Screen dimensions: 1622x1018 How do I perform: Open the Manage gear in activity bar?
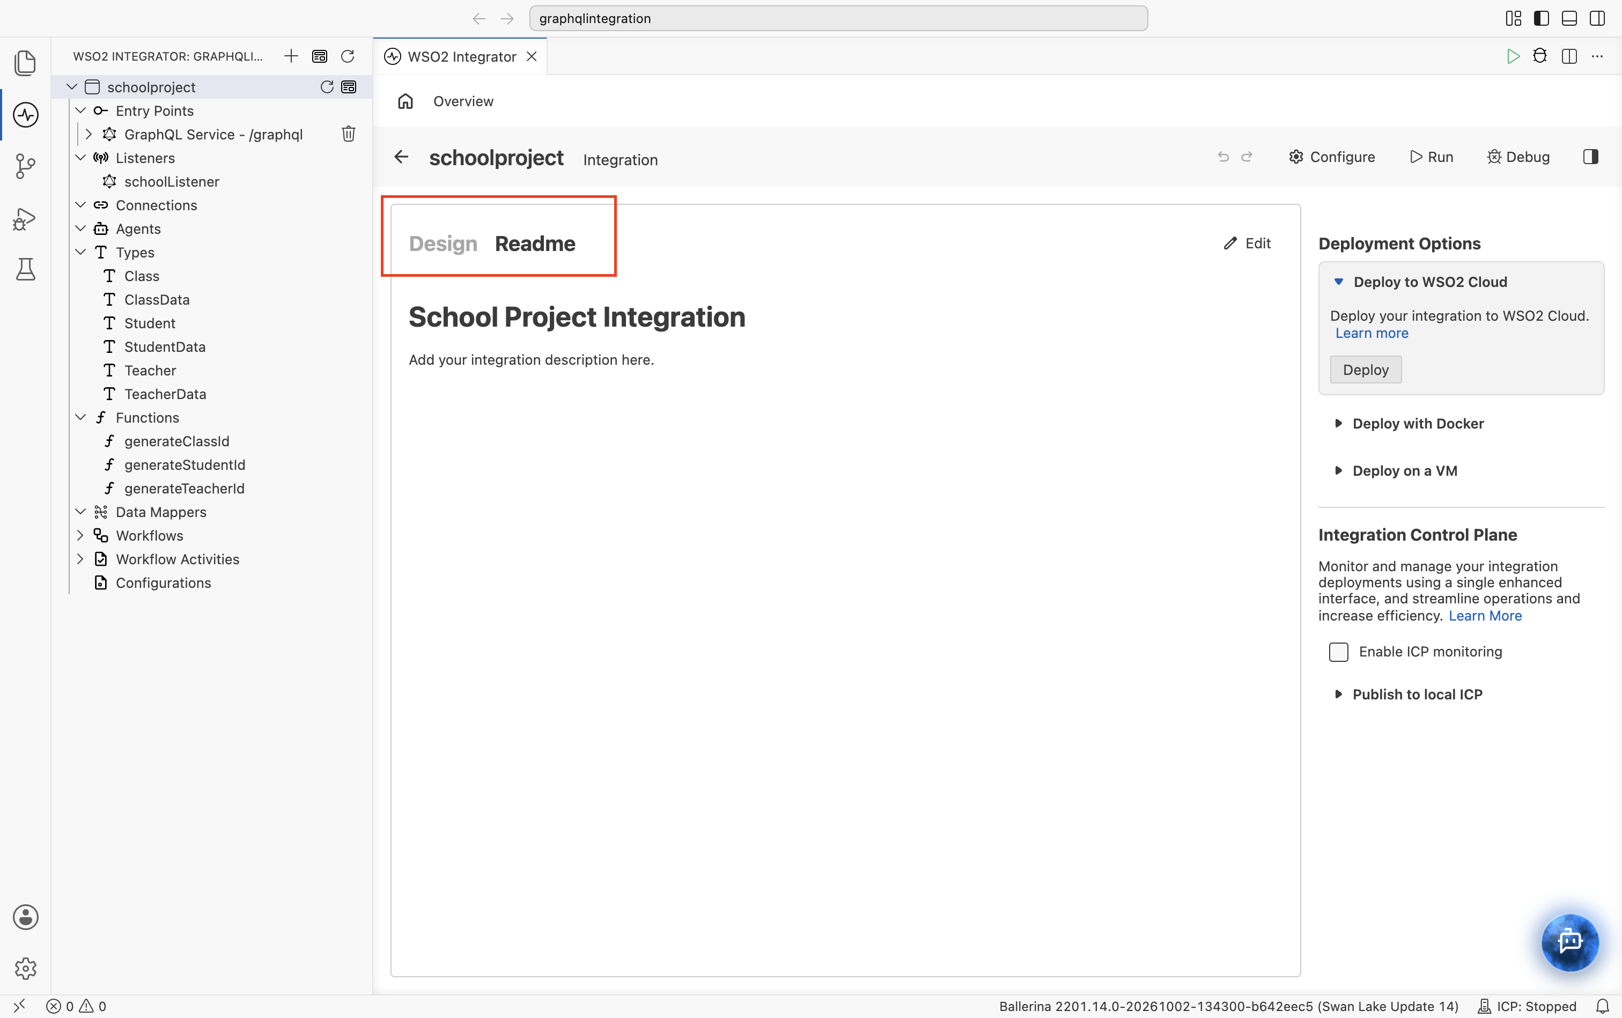pos(26,968)
